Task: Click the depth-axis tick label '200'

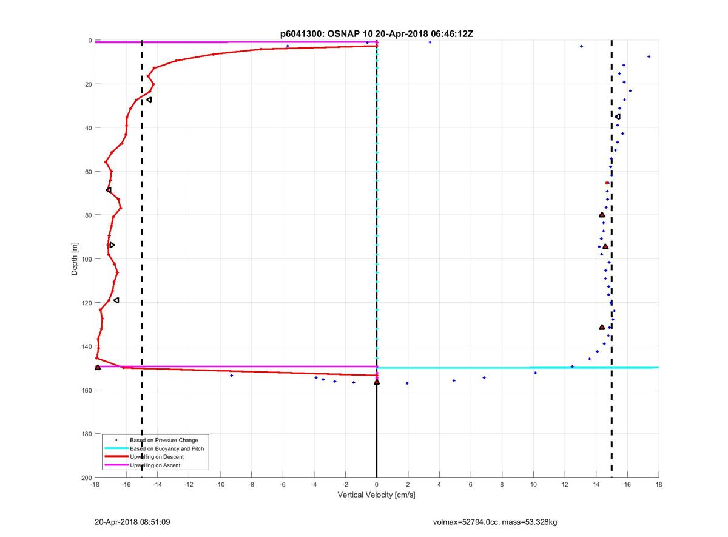Action: (x=86, y=478)
